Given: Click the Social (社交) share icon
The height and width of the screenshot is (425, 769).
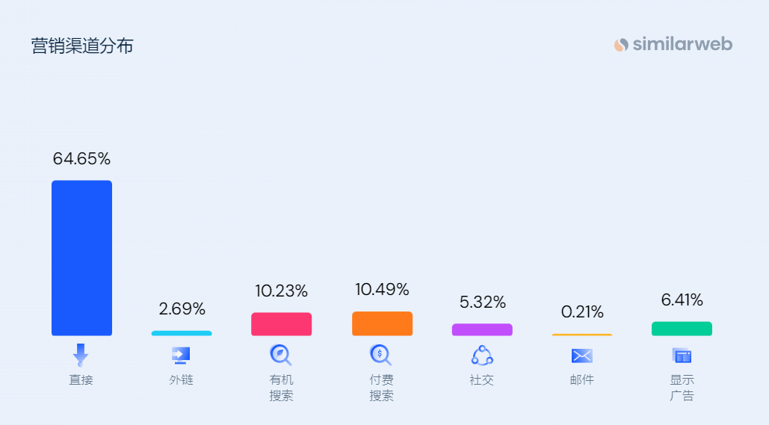Looking at the screenshot, I should (x=482, y=355).
